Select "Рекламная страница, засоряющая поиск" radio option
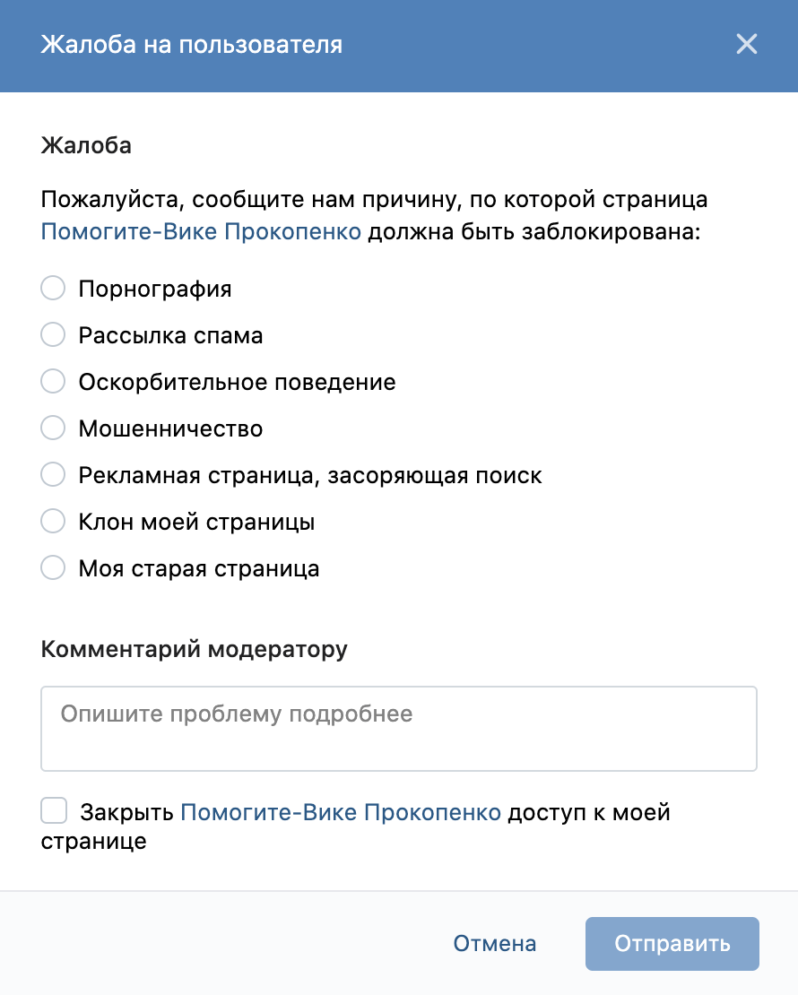 pyautogui.click(x=54, y=475)
